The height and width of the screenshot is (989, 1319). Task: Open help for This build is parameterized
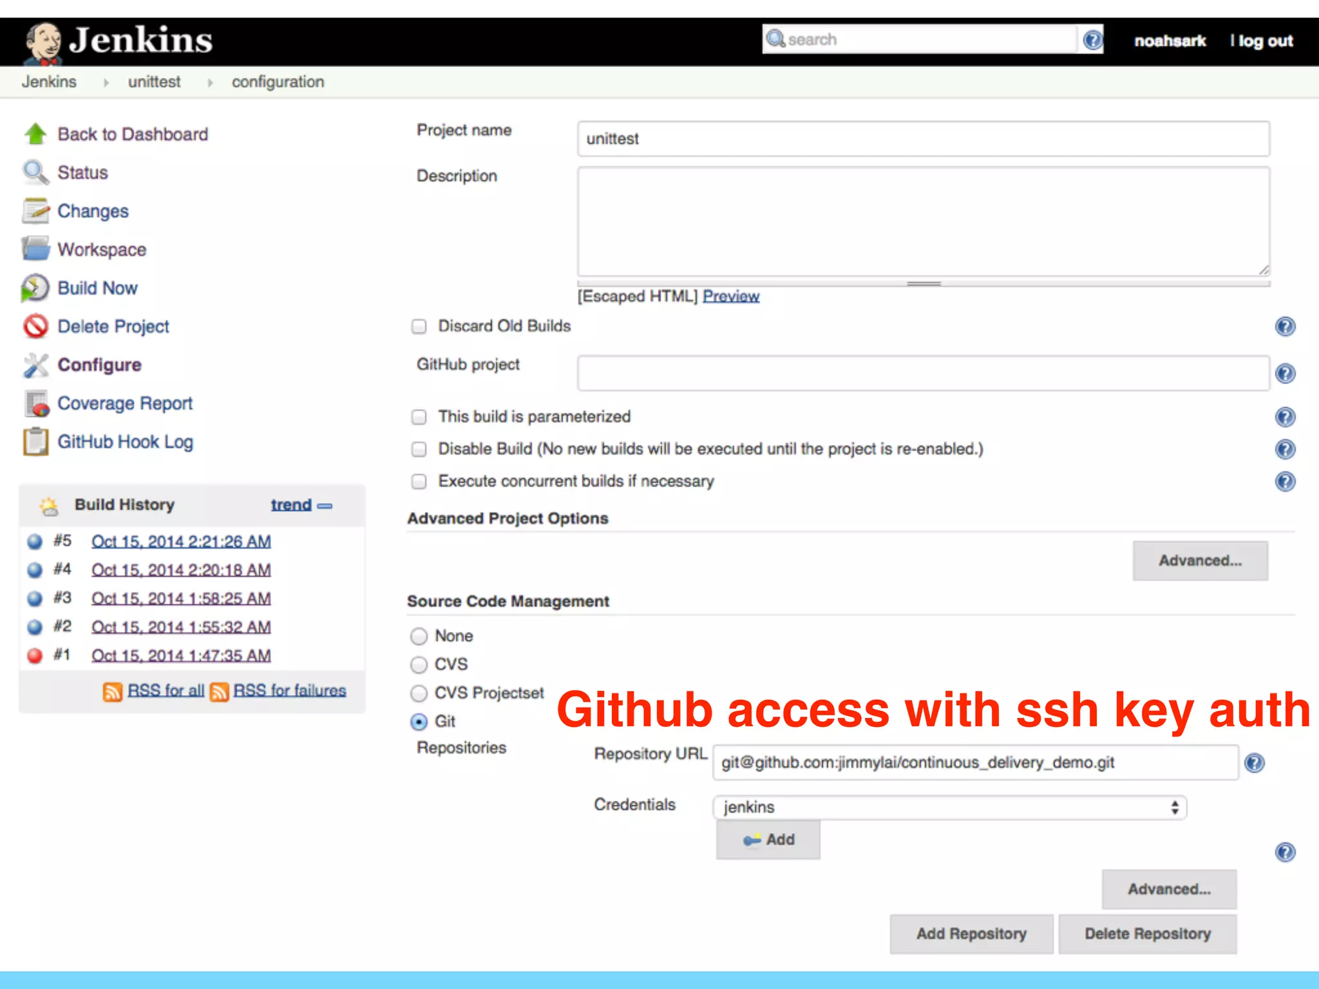click(x=1285, y=417)
